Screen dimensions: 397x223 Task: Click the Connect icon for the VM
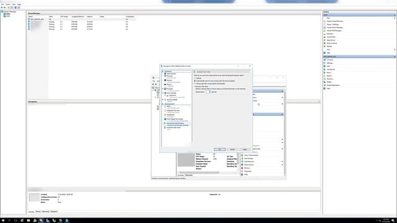coord(324,59)
